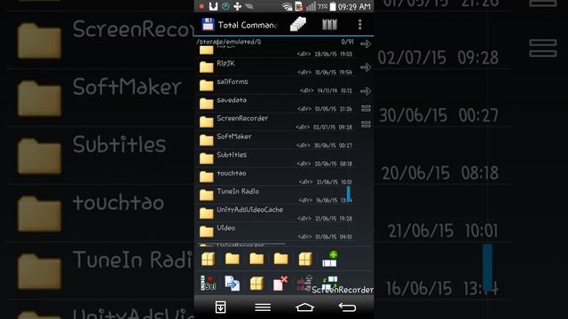Select the Subtitles folder icon
The height and width of the screenshot is (319, 568).
coord(207,159)
